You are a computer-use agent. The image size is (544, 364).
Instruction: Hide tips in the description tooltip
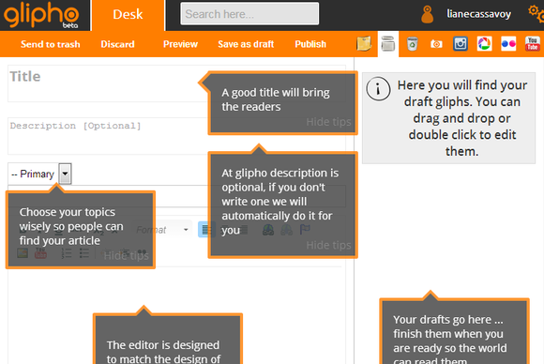[x=328, y=246]
